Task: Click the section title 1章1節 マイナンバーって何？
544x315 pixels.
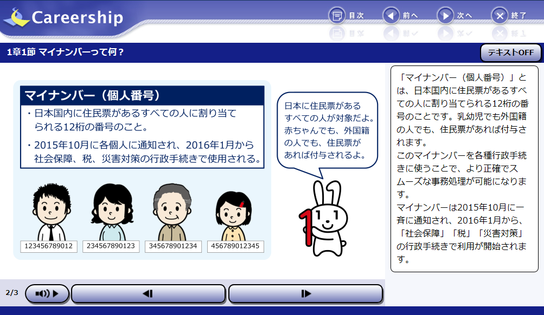Action: pos(65,52)
